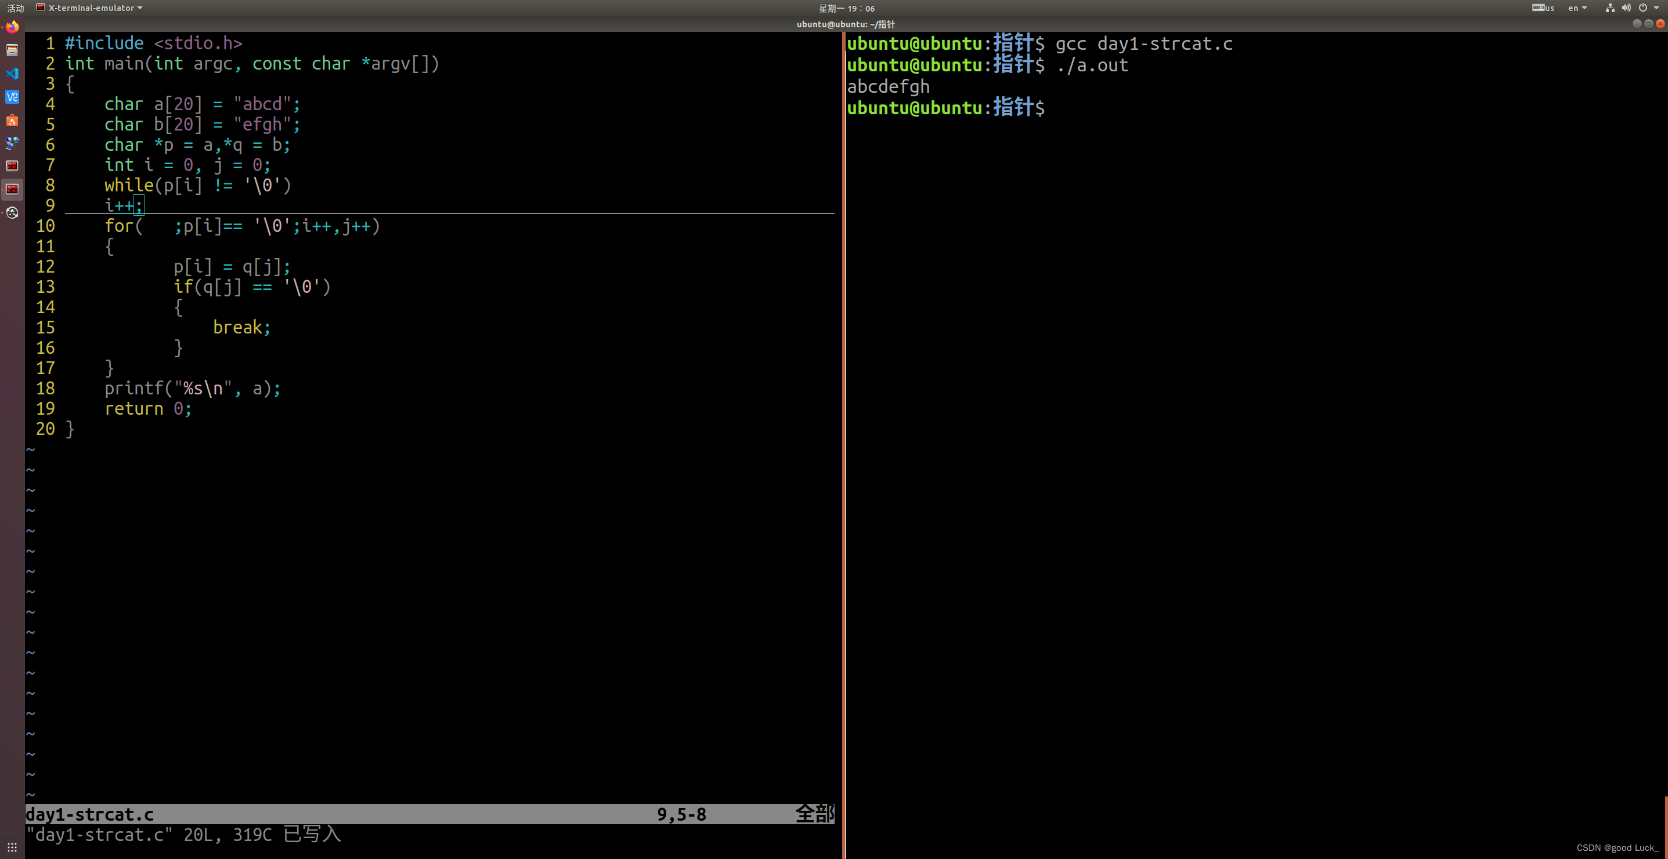
Task: Open the file manager in the dock
Action: tap(12, 50)
